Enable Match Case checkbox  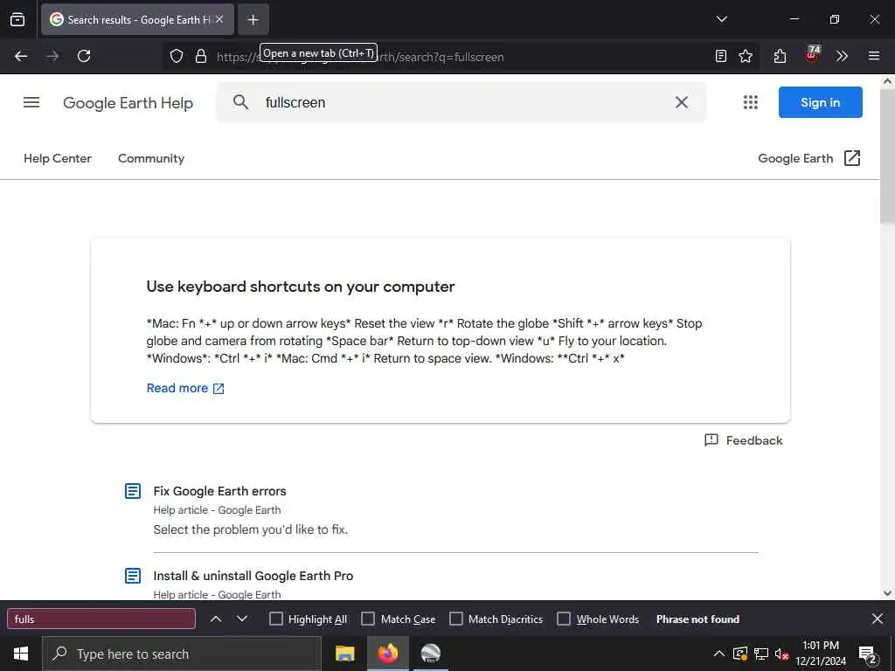[368, 619]
